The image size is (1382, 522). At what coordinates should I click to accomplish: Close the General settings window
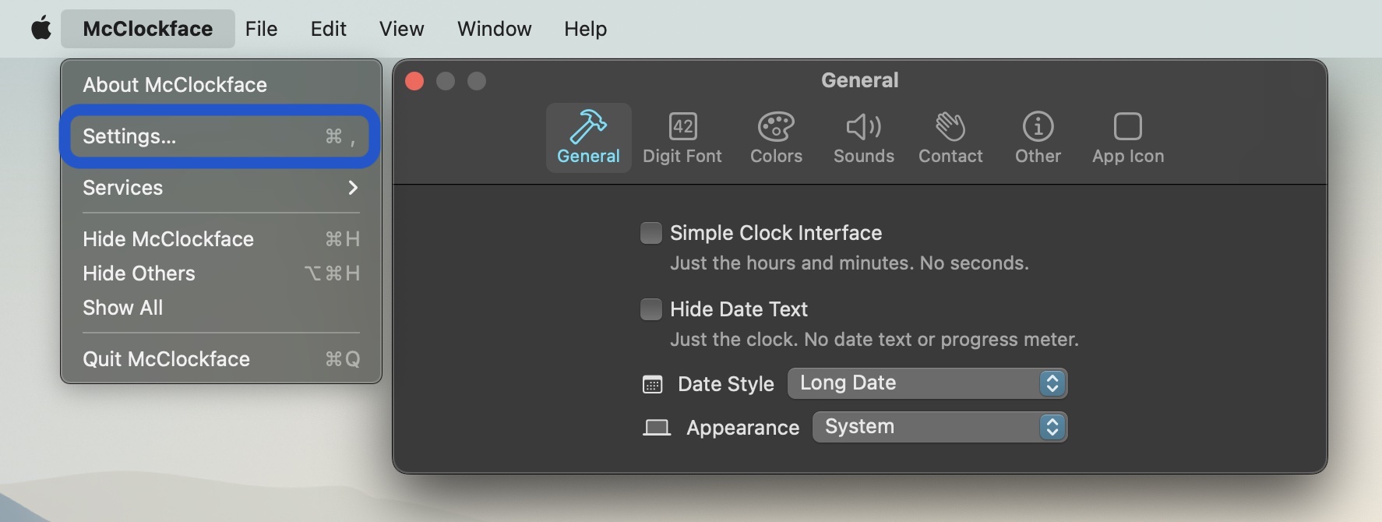(x=414, y=81)
